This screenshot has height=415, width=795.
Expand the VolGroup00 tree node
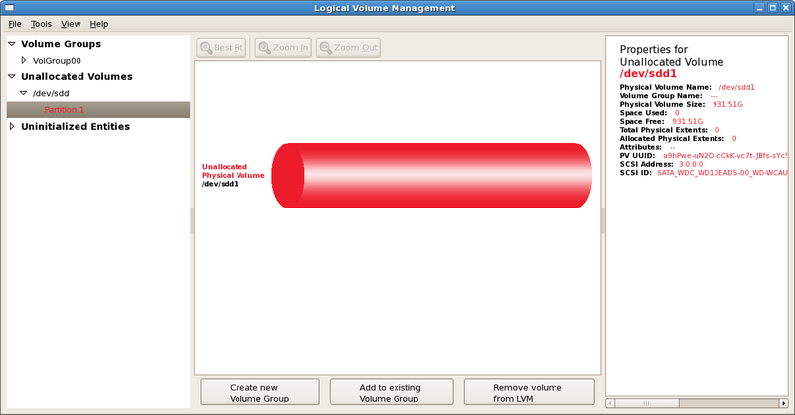[24, 60]
